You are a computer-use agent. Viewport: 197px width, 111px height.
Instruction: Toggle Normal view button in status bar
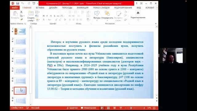click(x=102, y=108)
